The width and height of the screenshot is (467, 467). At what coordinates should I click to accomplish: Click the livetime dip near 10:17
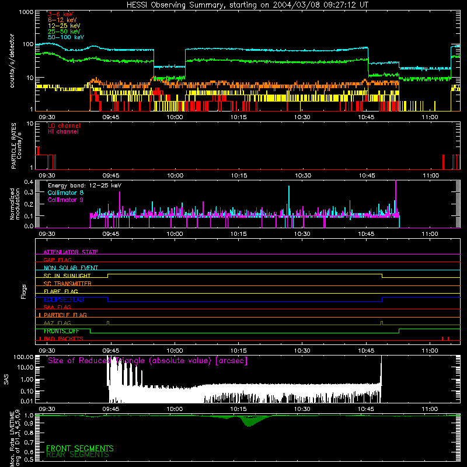[x=249, y=421]
